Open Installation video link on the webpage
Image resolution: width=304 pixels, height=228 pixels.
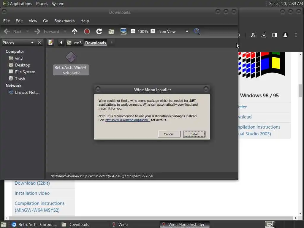pyautogui.click(x=32, y=193)
